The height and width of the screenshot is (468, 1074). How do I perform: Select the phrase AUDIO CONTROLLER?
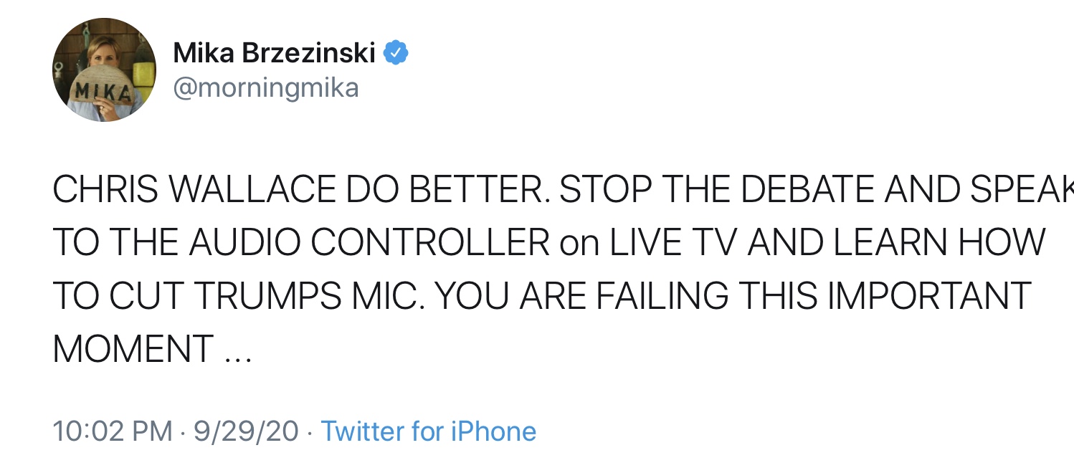point(369,242)
